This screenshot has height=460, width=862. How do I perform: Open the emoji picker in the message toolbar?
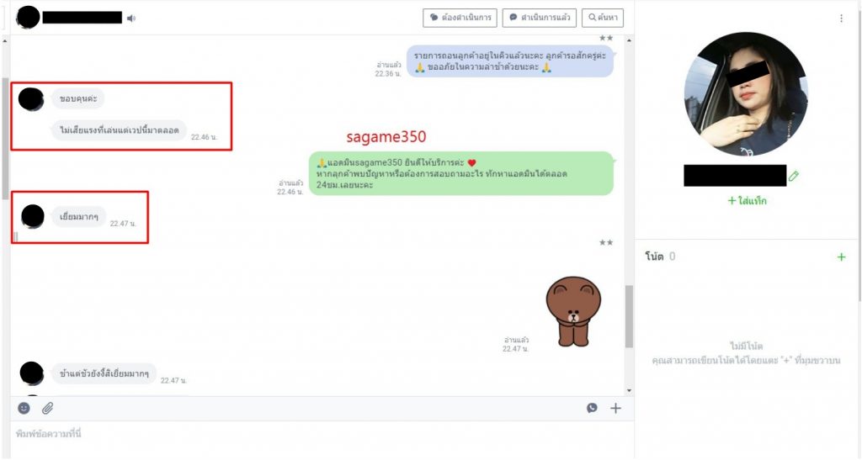(24, 408)
